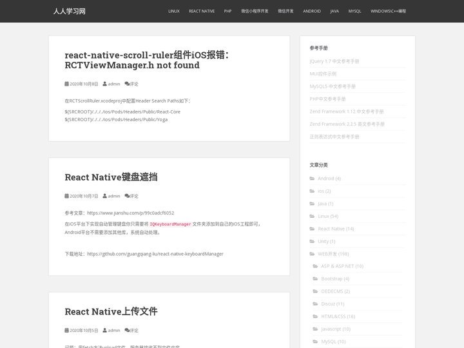Open the LINUX menu item
This screenshot has height=348, width=464.
coord(174,11)
